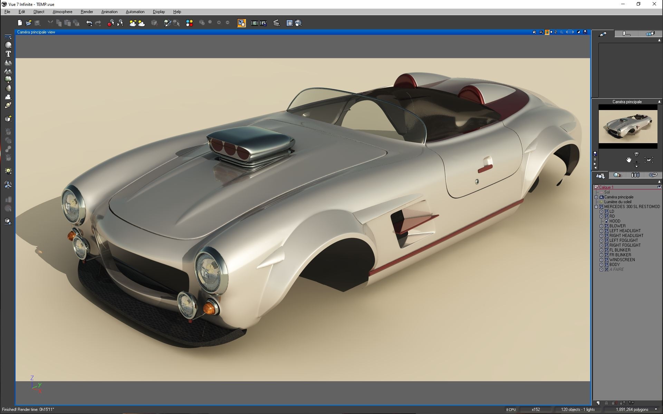Viewport: 663px width, 414px height.
Task: Click the new file icon
Action: (x=20, y=23)
